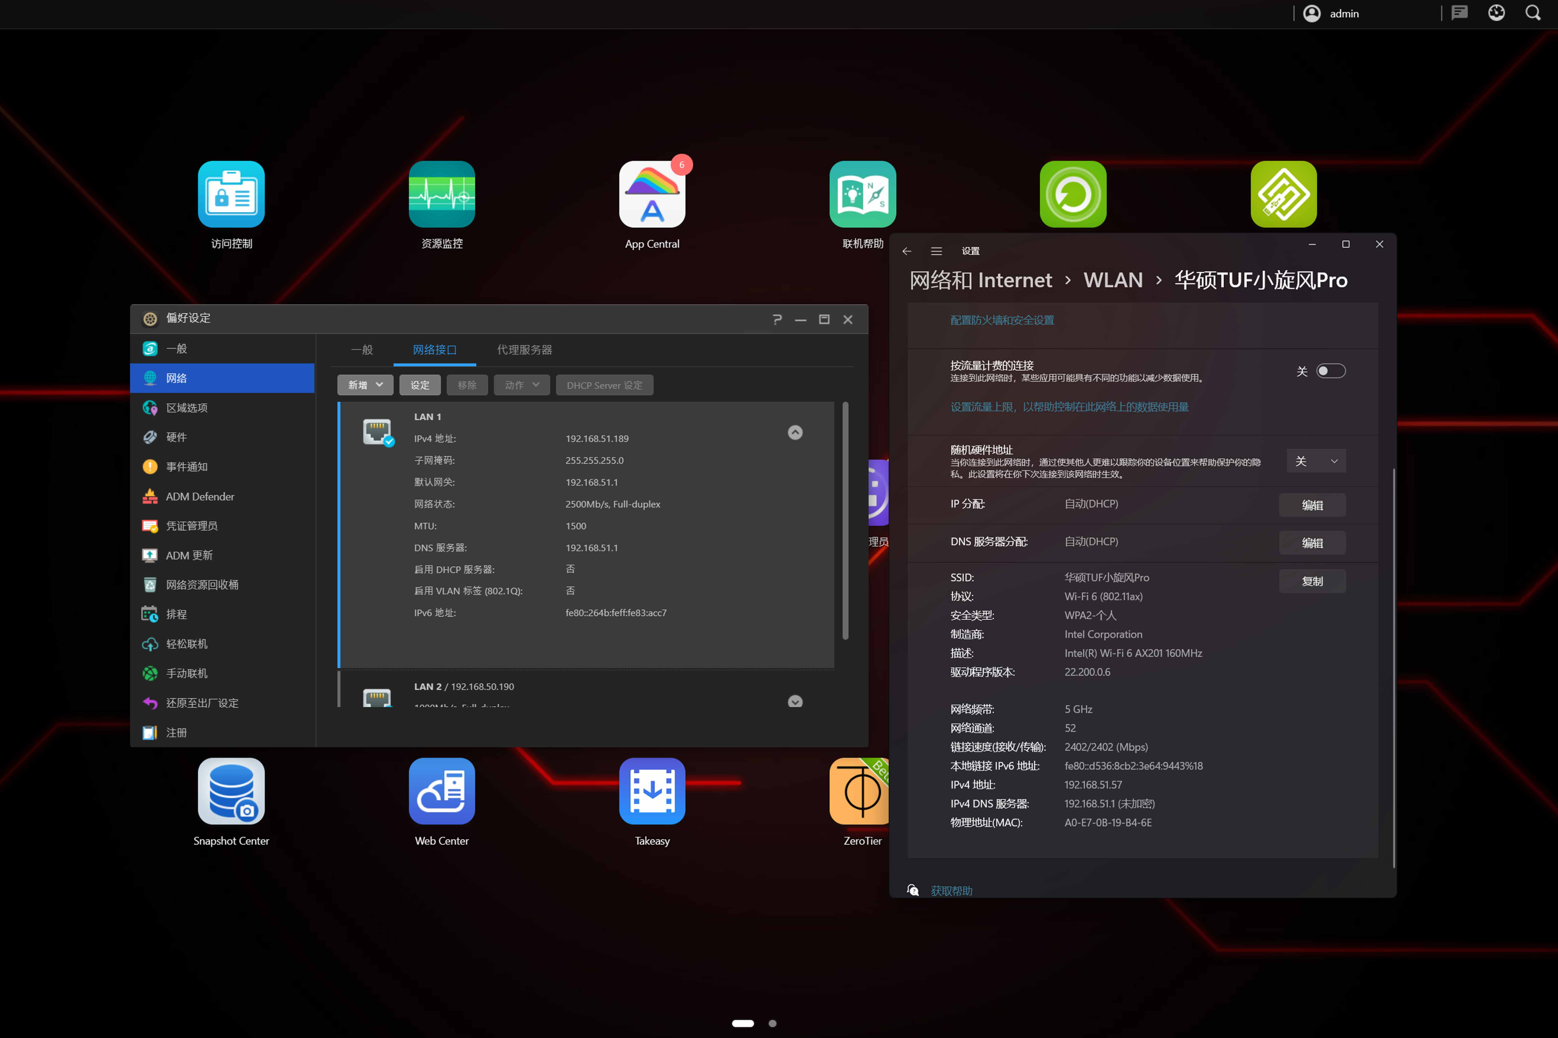Open the 新增 dropdown button
The height and width of the screenshot is (1038, 1558).
365,384
